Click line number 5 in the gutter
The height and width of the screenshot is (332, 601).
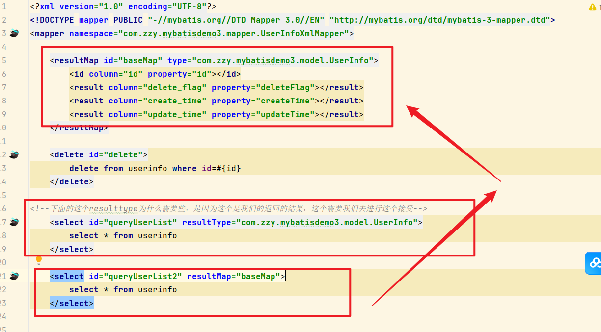(x=4, y=60)
